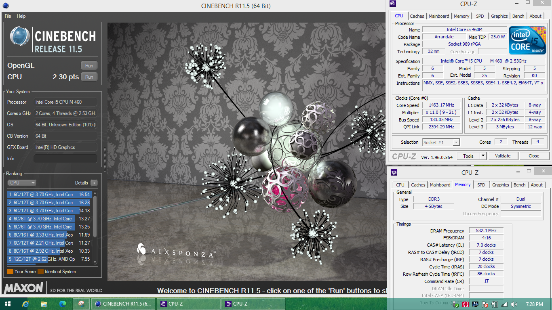This screenshot has height=310, width=552.
Task: Click the Safely Remove Hardware tray icon
Action: click(456, 304)
